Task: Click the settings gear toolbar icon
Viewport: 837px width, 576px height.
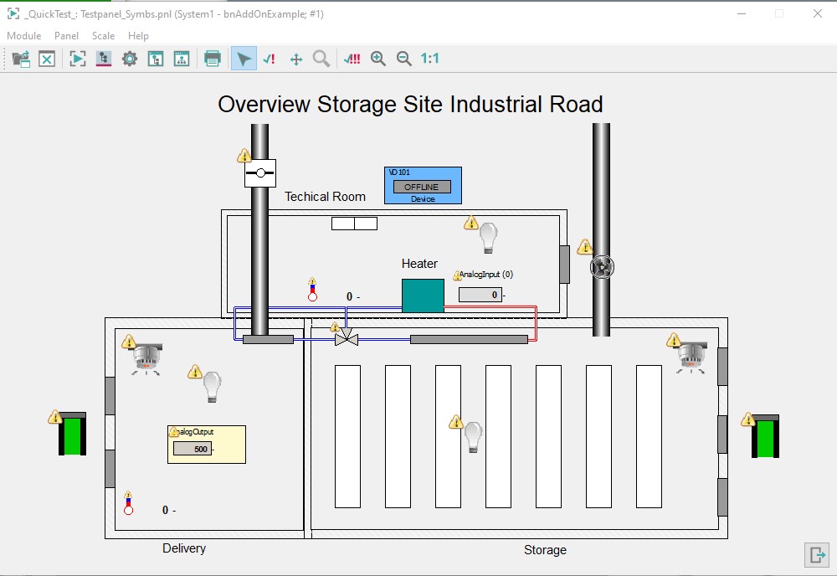Action: 130,59
